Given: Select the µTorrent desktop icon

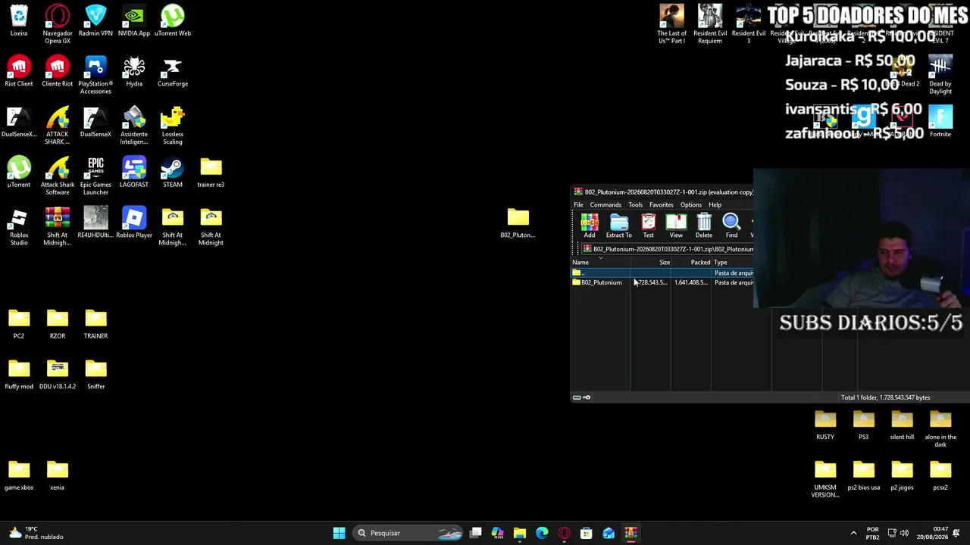Looking at the screenshot, I should tap(19, 173).
